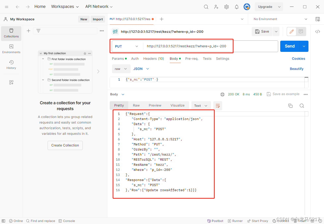Click the user avatar icon
The image size is (324, 224).
[247, 7]
